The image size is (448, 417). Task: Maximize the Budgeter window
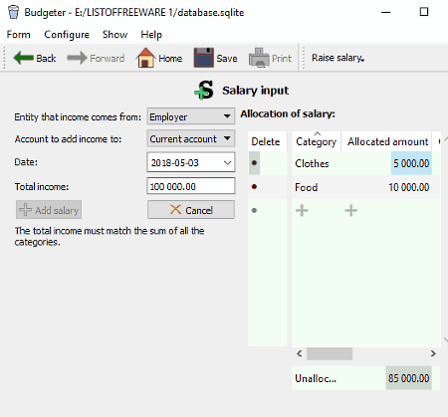click(424, 12)
